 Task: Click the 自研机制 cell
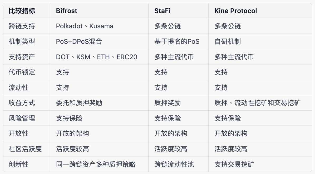point(228,41)
